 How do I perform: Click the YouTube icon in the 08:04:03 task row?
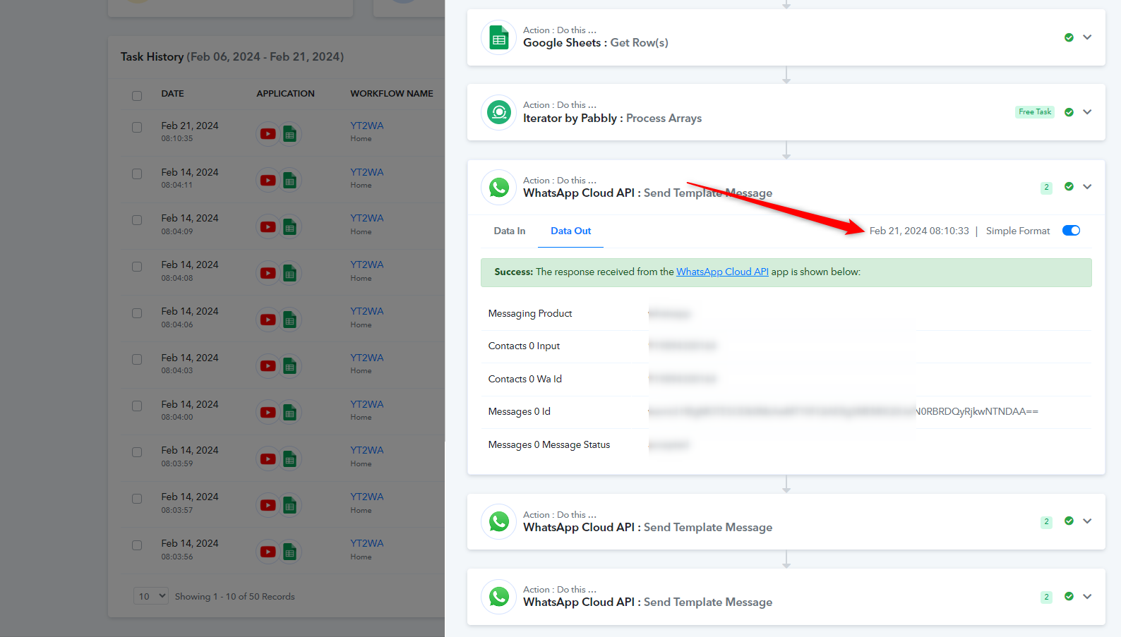268,366
